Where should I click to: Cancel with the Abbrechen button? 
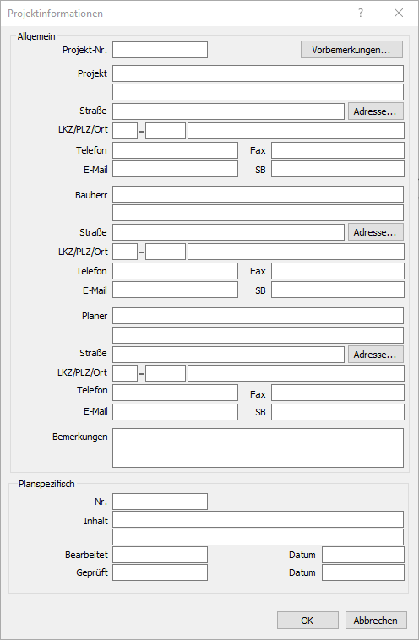click(x=376, y=621)
